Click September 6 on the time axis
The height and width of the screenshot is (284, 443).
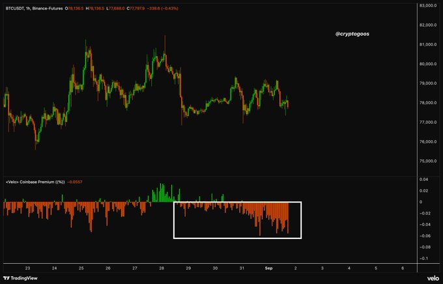[x=403, y=268]
